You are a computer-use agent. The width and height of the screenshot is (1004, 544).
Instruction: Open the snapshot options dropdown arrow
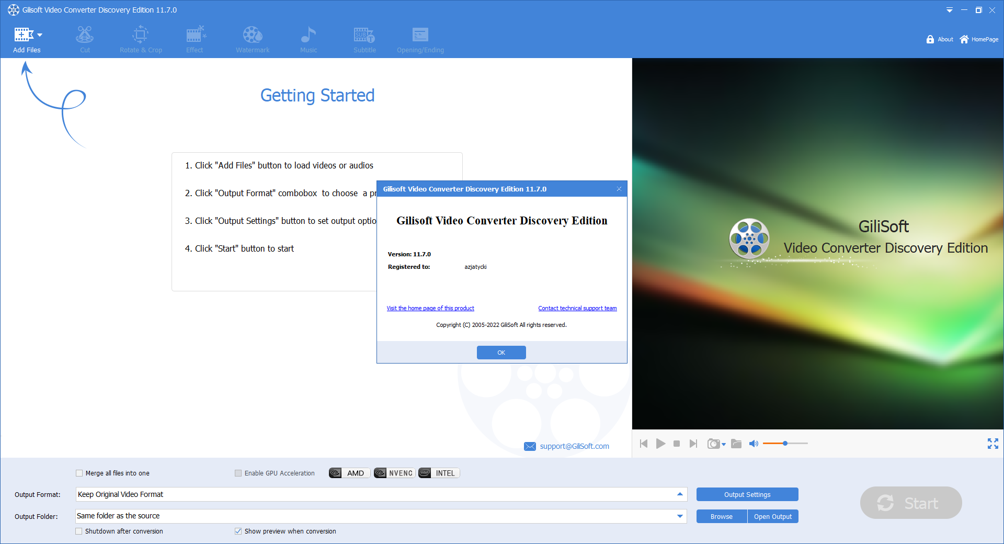(724, 445)
